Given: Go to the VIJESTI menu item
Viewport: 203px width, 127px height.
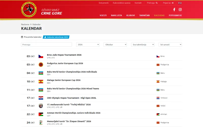Looking at the screenshot, I should pos(103,15).
